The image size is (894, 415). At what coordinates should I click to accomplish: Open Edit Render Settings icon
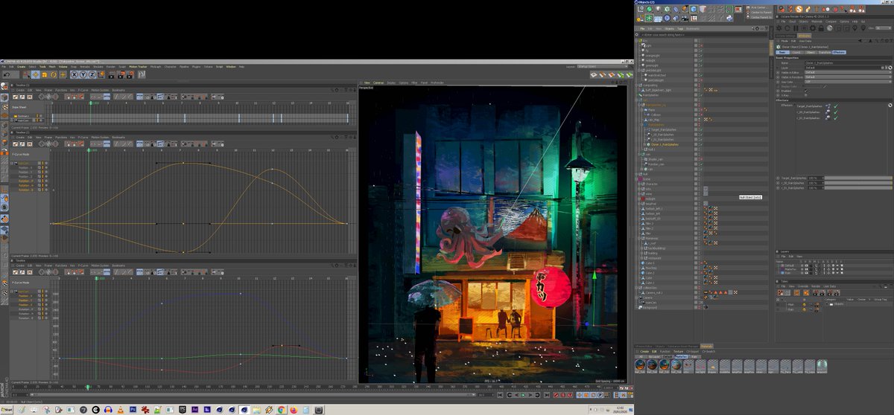tap(130, 75)
